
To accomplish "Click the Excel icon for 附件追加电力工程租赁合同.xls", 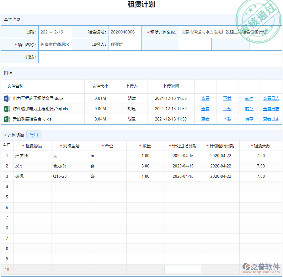I will (8, 109).
